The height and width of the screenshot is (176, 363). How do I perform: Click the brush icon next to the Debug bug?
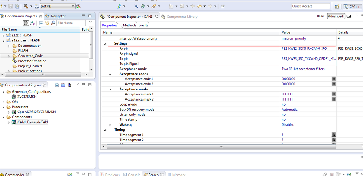coord(153,6)
